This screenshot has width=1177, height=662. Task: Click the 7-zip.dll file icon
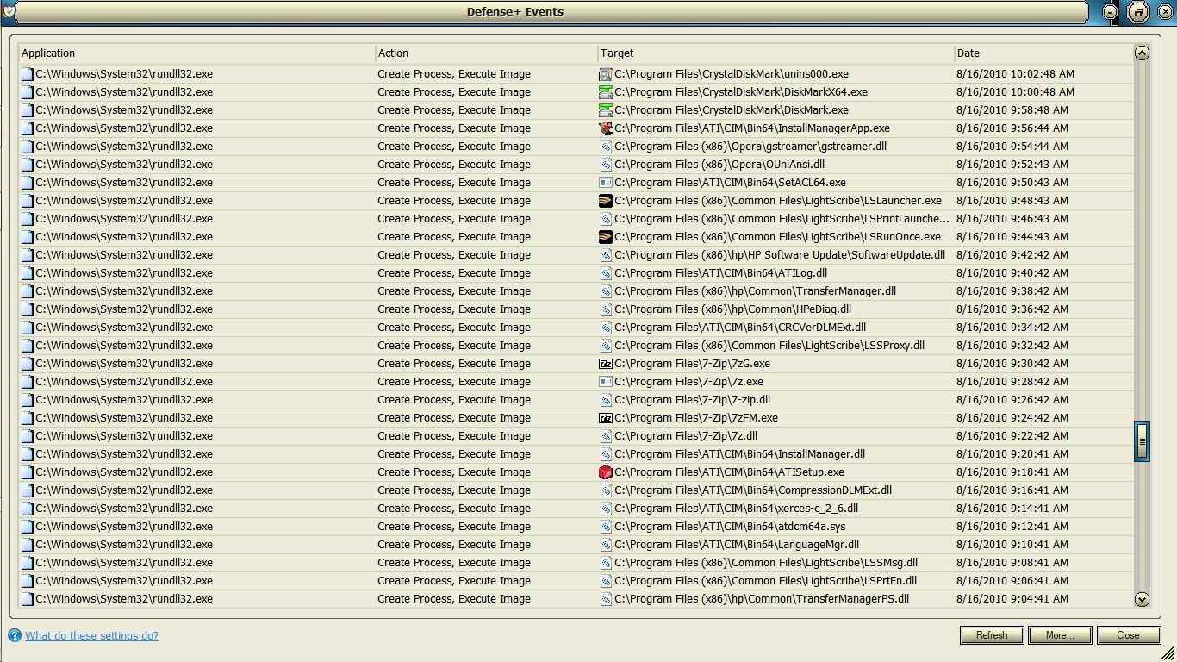tap(606, 400)
